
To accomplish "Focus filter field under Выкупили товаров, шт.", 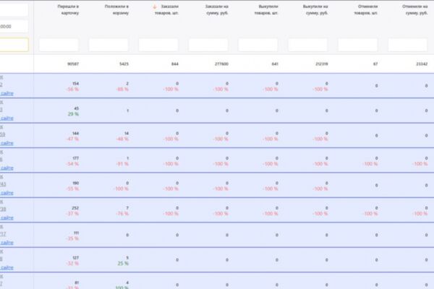I will [258, 45].
